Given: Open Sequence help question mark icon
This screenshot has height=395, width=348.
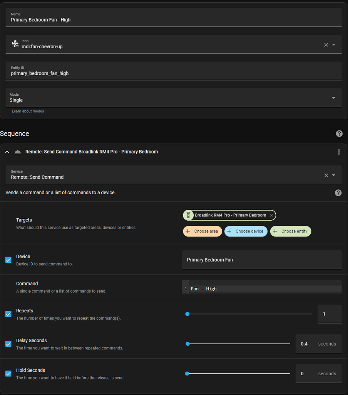Looking at the screenshot, I should click(x=339, y=133).
